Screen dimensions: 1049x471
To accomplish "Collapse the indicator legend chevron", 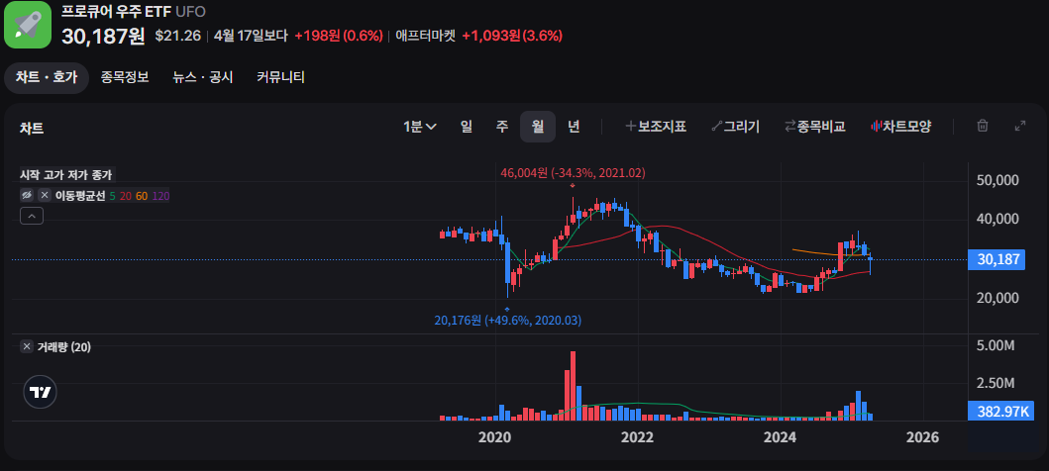I will [x=32, y=216].
